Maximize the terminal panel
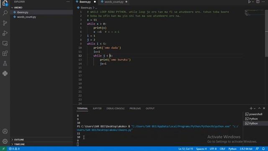 [259, 108]
